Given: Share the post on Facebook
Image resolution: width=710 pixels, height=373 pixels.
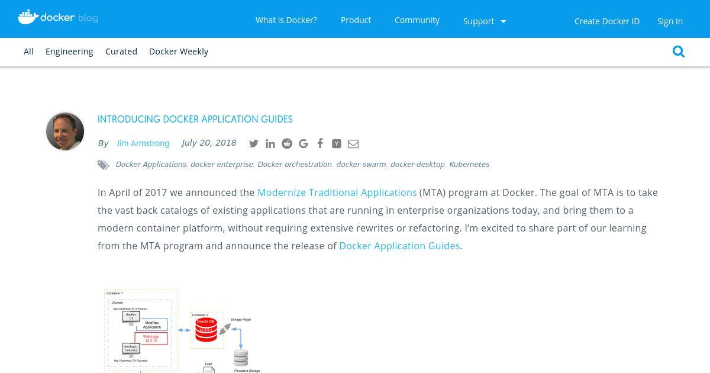Looking at the screenshot, I should coord(320,143).
